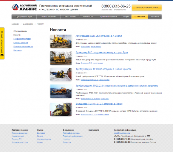
Task: Open the Трубоукладчик ТР20.23.01 news headline
Action: click(x=117, y=86)
